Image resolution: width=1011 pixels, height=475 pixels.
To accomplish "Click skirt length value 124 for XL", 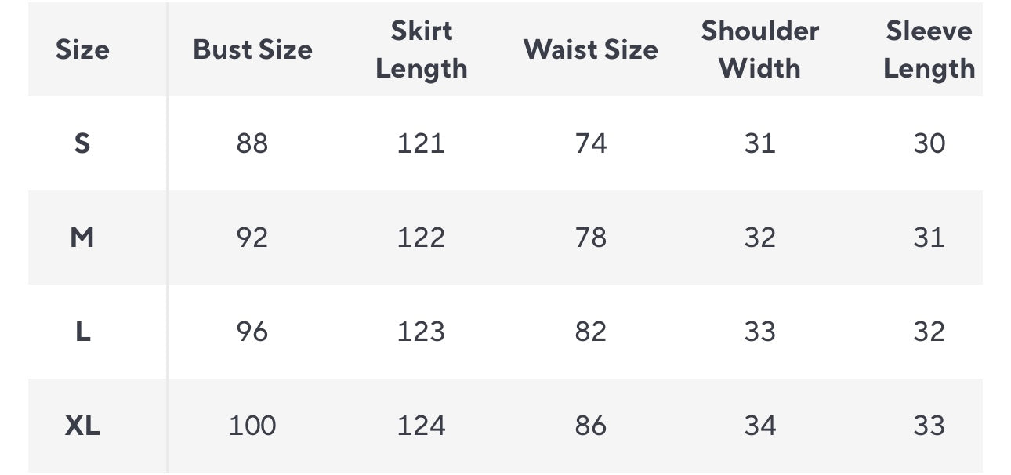I will point(422,426).
